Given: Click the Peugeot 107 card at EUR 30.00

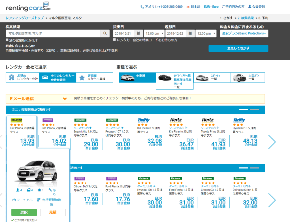Looking at the screenshot, I should [118, 134].
